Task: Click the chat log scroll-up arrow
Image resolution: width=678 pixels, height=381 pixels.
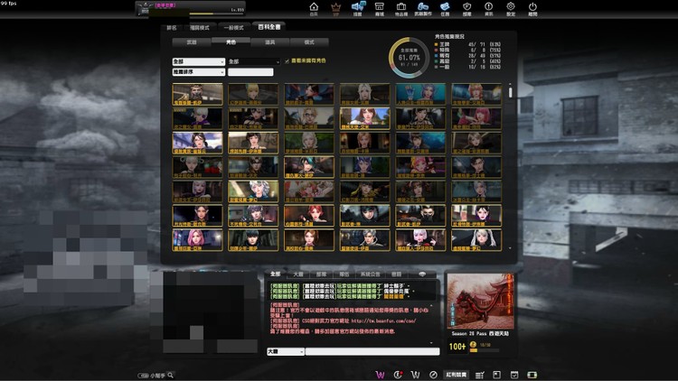Action: point(431,305)
